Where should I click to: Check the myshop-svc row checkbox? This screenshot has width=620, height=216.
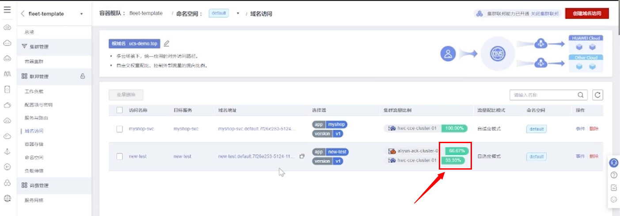point(119,129)
